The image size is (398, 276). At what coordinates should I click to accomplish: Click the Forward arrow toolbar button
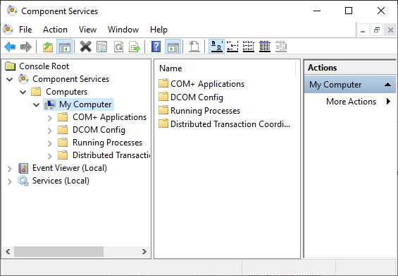coord(26,47)
